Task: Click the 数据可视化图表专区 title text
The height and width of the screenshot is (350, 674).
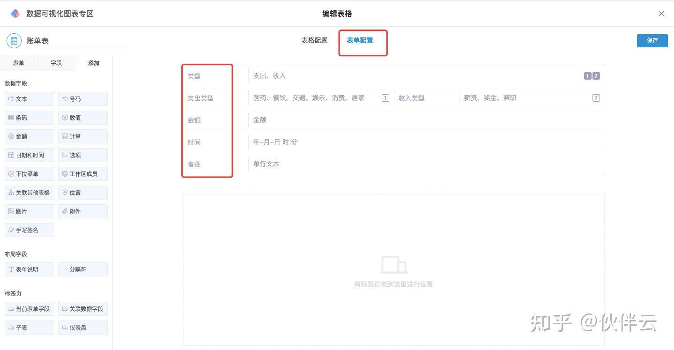Action: point(60,14)
